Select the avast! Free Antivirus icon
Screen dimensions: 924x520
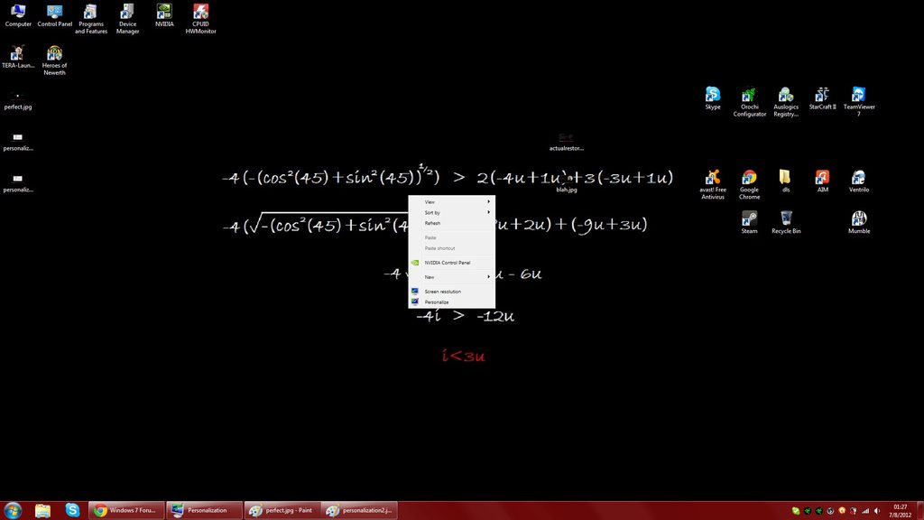tap(713, 185)
